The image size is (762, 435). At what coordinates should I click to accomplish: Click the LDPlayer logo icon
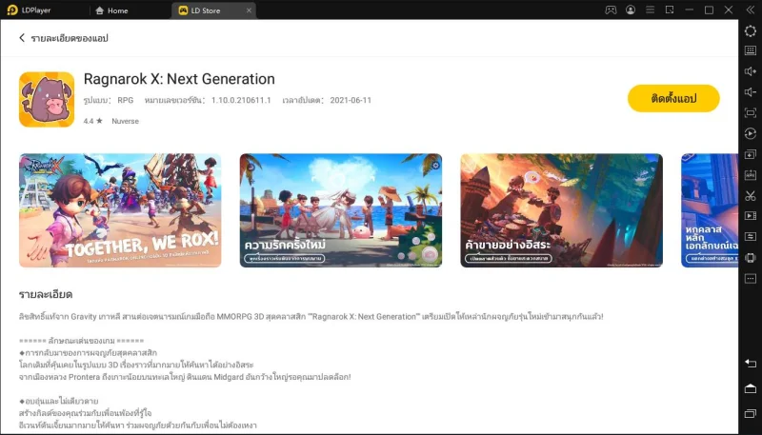click(12, 10)
